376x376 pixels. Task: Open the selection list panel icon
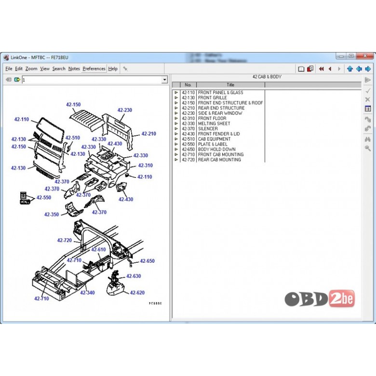(x=368, y=108)
